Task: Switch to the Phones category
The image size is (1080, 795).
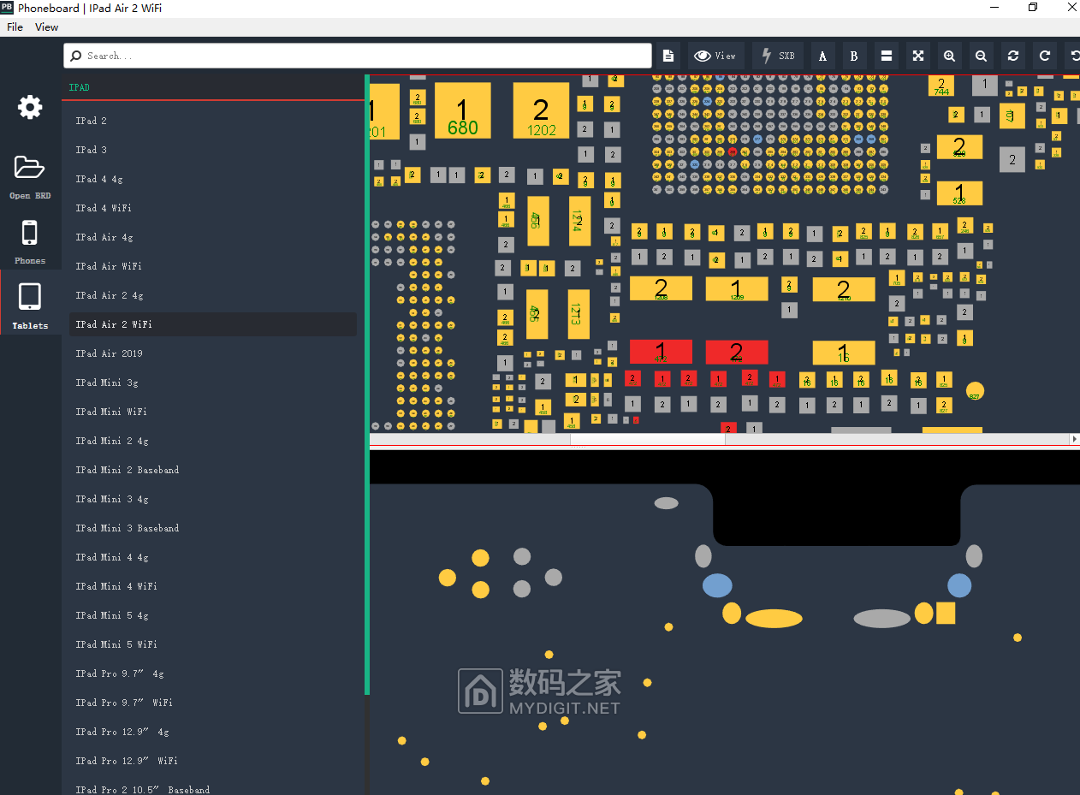Action: click(x=30, y=242)
